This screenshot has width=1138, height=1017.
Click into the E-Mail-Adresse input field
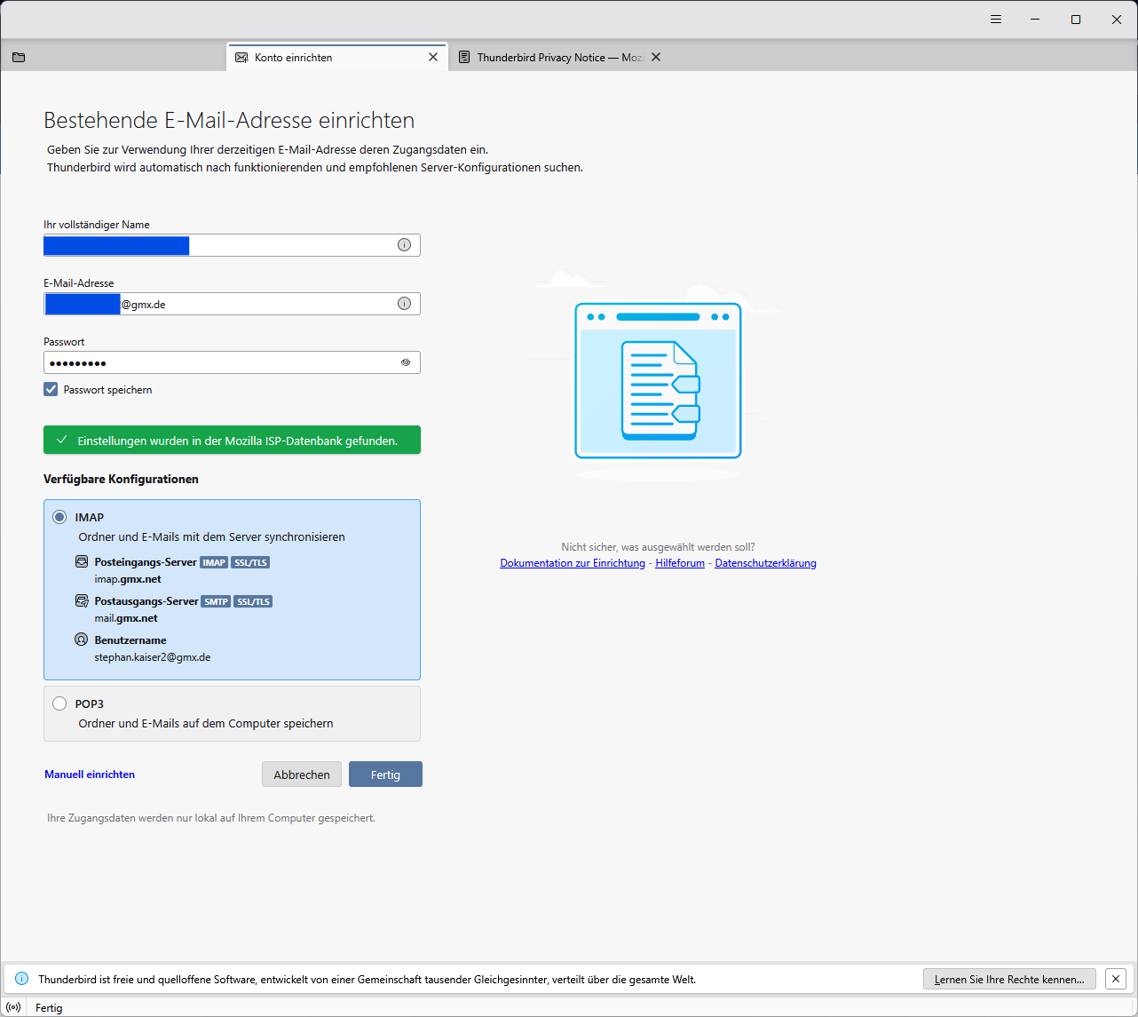[232, 304]
